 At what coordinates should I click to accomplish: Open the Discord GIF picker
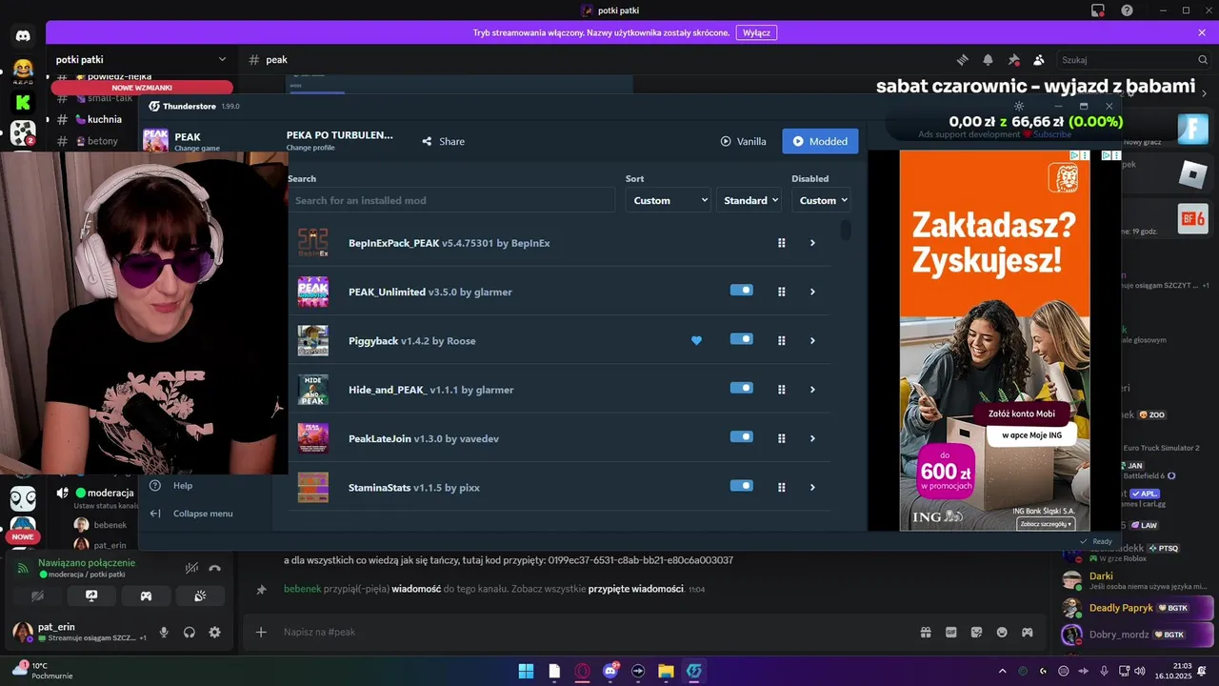tap(950, 632)
